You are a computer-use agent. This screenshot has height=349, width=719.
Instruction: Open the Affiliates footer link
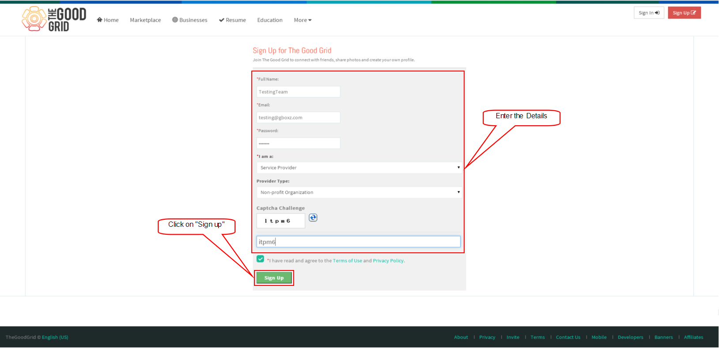[693, 337]
